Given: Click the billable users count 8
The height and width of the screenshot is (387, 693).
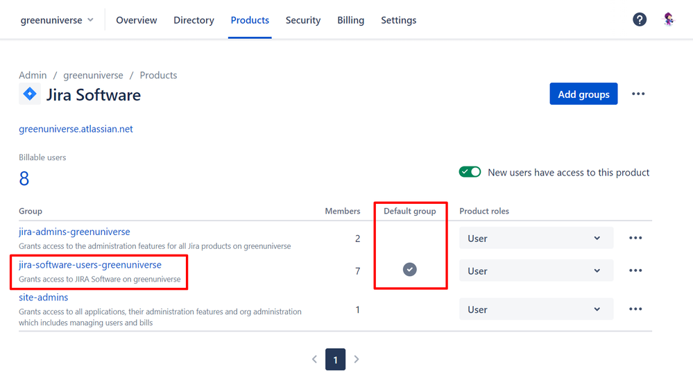Looking at the screenshot, I should (24, 178).
